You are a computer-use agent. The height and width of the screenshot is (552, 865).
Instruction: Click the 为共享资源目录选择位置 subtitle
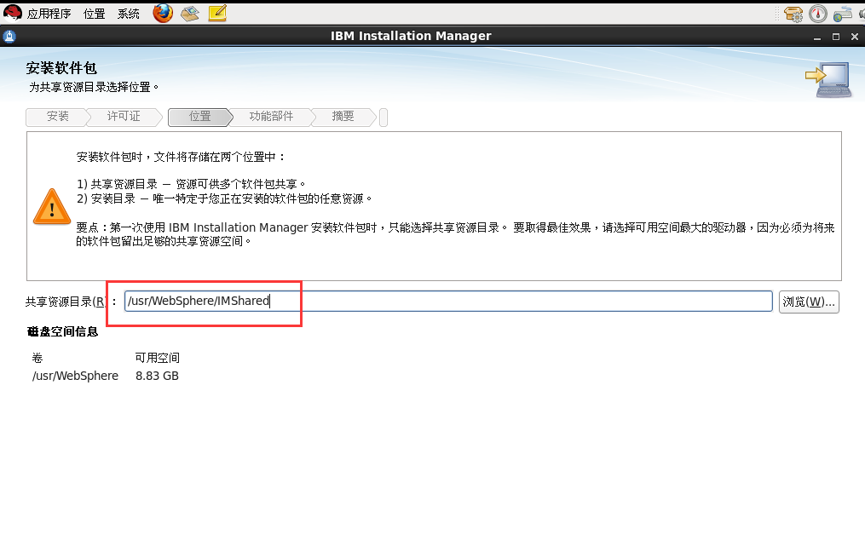[94, 87]
